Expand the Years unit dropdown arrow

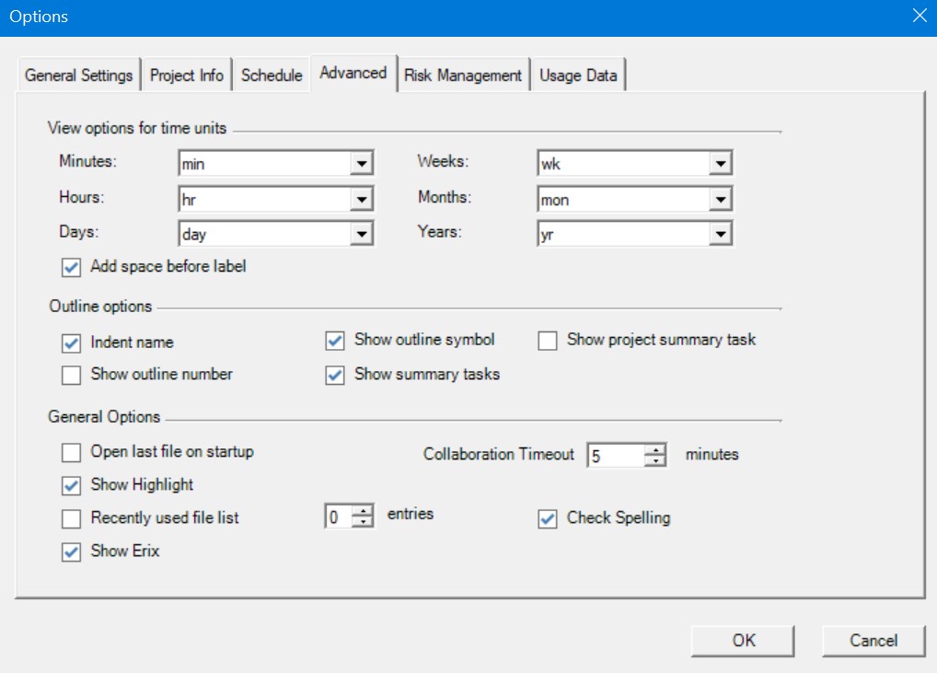[x=721, y=234]
